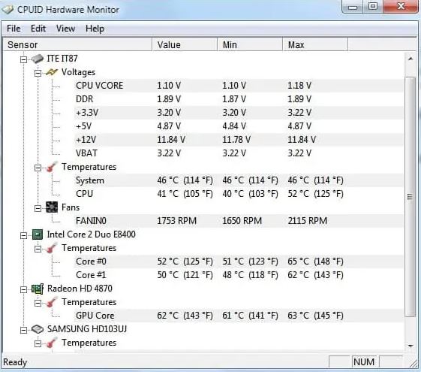Collapse the SAMSUNG HD103UJ node

(x=23, y=330)
